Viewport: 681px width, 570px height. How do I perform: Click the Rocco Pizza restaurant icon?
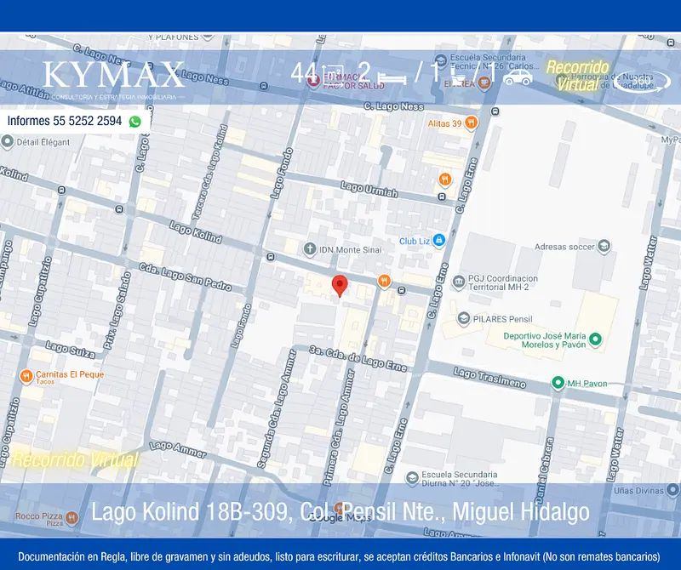click(72, 517)
